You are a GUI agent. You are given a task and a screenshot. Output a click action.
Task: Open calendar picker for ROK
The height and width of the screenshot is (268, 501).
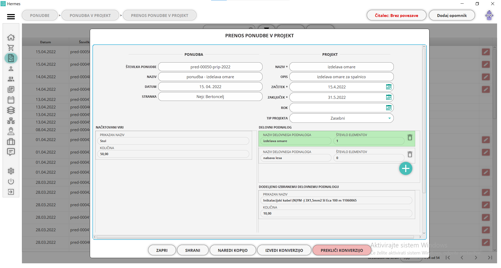pyautogui.click(x=389, y=108)
